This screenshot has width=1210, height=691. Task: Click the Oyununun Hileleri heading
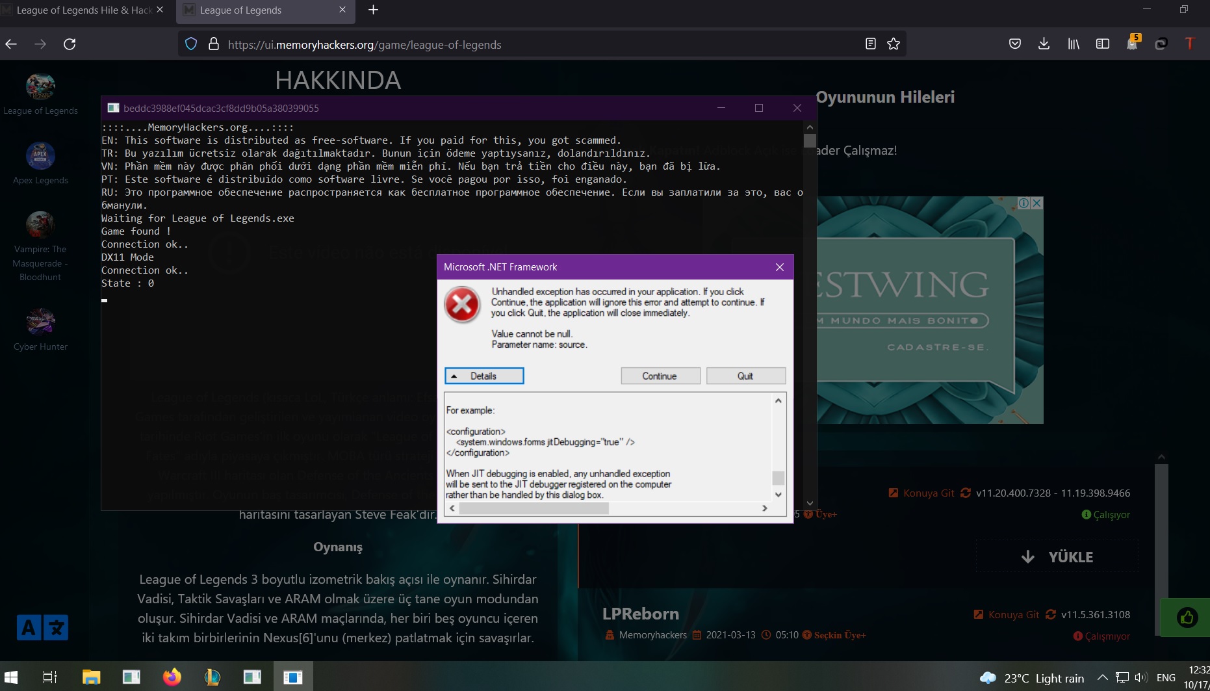point(885,97)
